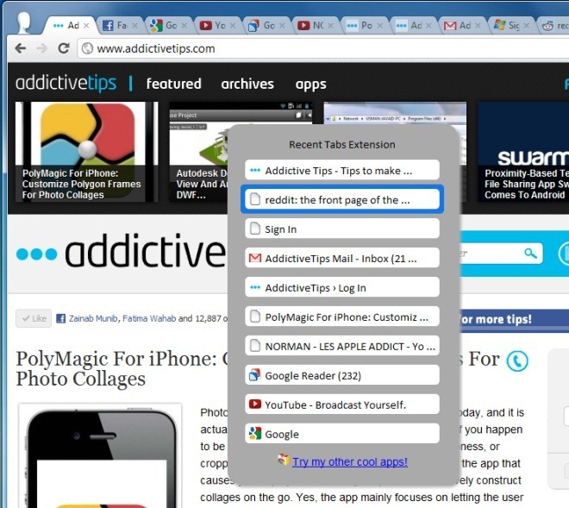Select Addictive Tips - Tips to make entry
This screenshot has width=569, height=508.
coord(342,170)
